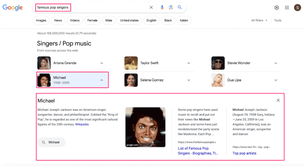
Task: Click the Michael search chip button
Action: point(51,142)
